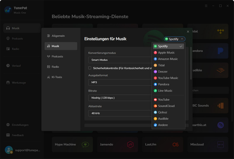The image size is (234, 159).
Task: Open the Radio settings tab
Action: point(61,67)
